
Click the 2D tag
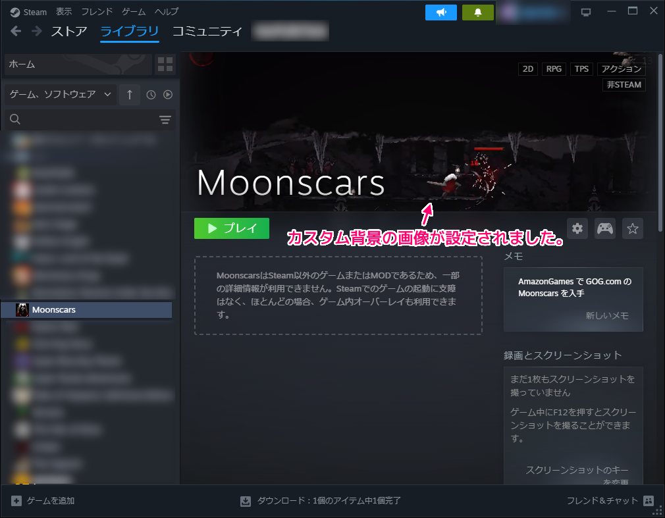[528, 69]
